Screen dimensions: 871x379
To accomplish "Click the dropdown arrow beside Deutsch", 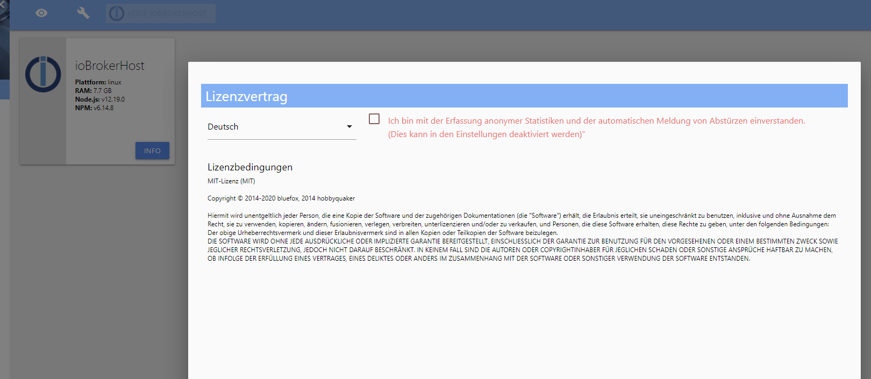I will (349, 127).
